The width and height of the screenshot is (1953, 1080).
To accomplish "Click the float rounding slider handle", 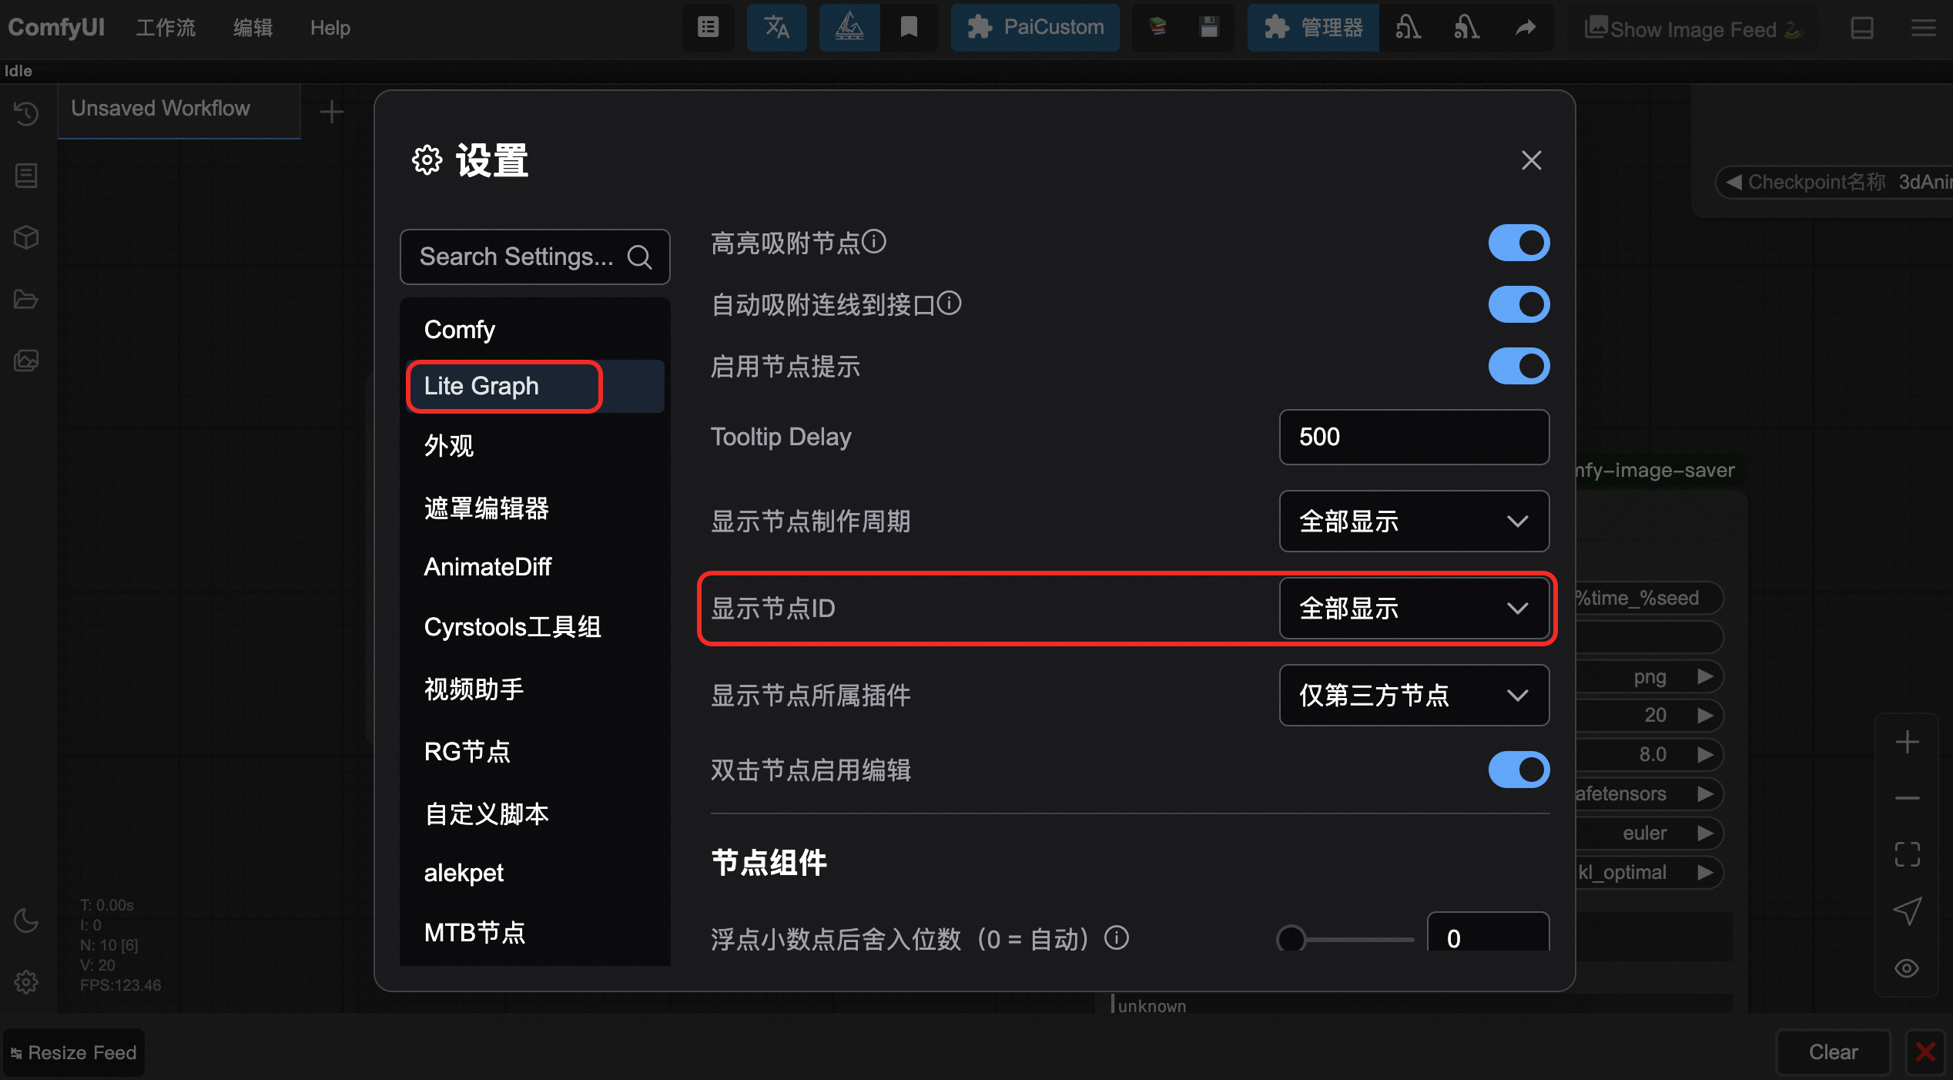I will (1291, 939).
